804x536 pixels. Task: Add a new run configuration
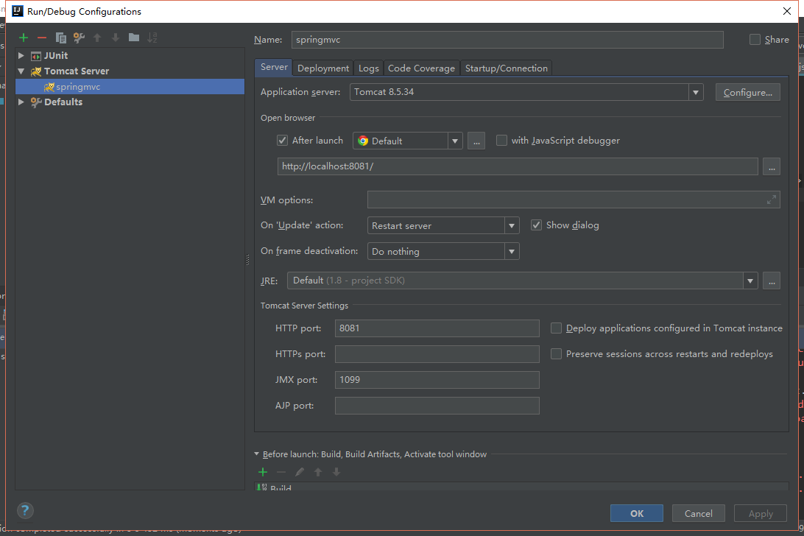point(24,38)
